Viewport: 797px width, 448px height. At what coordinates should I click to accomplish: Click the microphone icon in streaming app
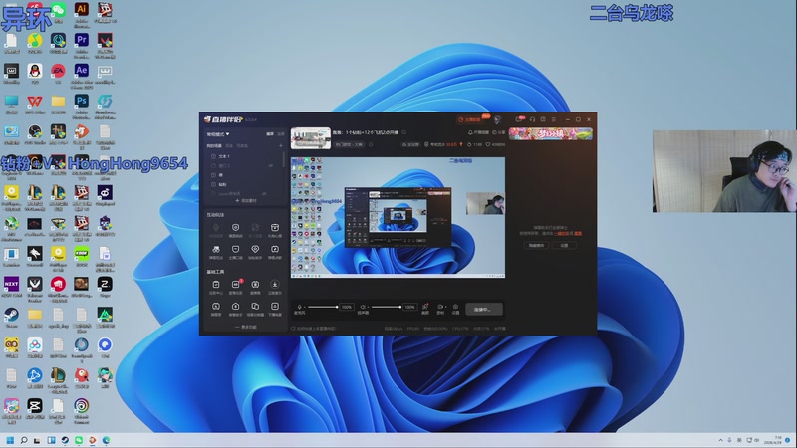(x=299, y=308)
